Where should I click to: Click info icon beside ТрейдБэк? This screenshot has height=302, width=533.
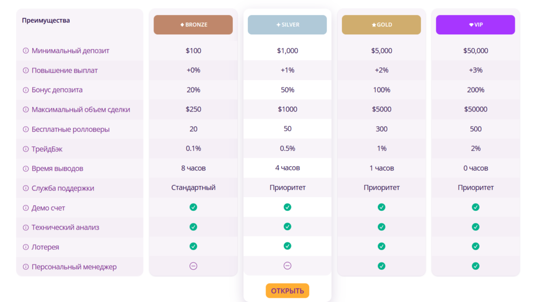[26, 149]
